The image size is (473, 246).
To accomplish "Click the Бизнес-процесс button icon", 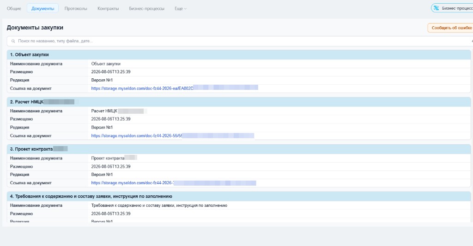I will tap(436, 8).
